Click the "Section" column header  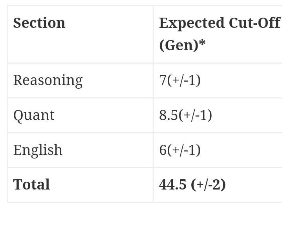(39, 23)
